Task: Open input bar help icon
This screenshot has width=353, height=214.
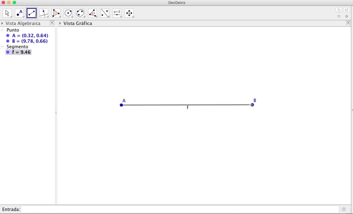Action: point(344,209)
